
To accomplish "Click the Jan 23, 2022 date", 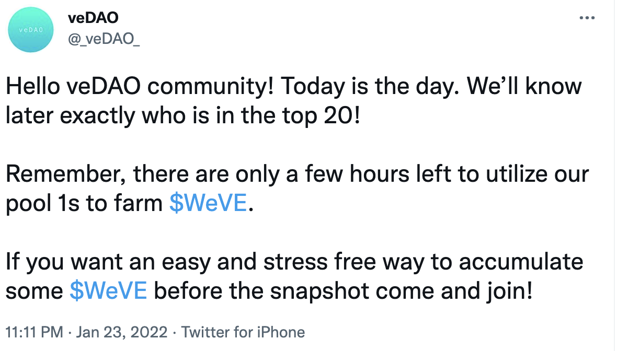I will 122,332.
